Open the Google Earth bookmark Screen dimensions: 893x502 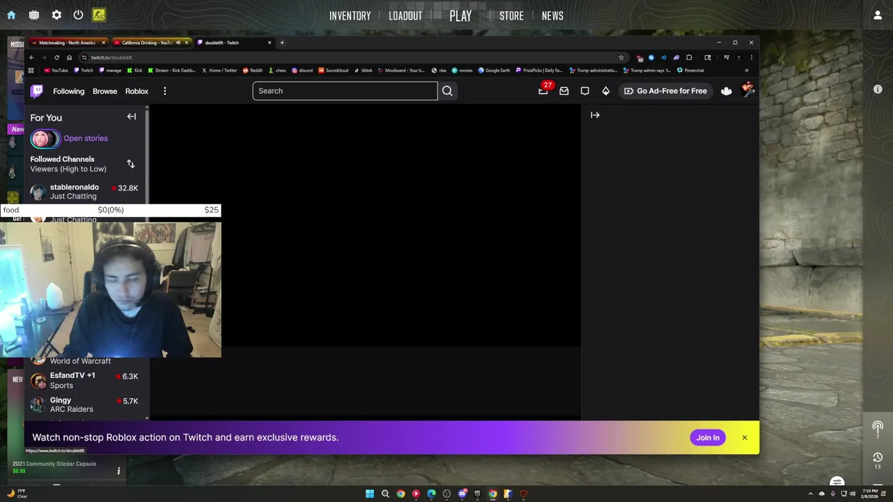(494, 70)
